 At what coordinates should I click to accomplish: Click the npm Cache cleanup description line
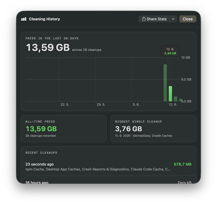point(98,169)
